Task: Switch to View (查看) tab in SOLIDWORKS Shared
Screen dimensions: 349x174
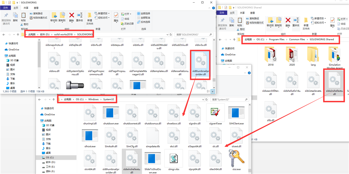Action: pyautogui.click(x=252, y=13)
